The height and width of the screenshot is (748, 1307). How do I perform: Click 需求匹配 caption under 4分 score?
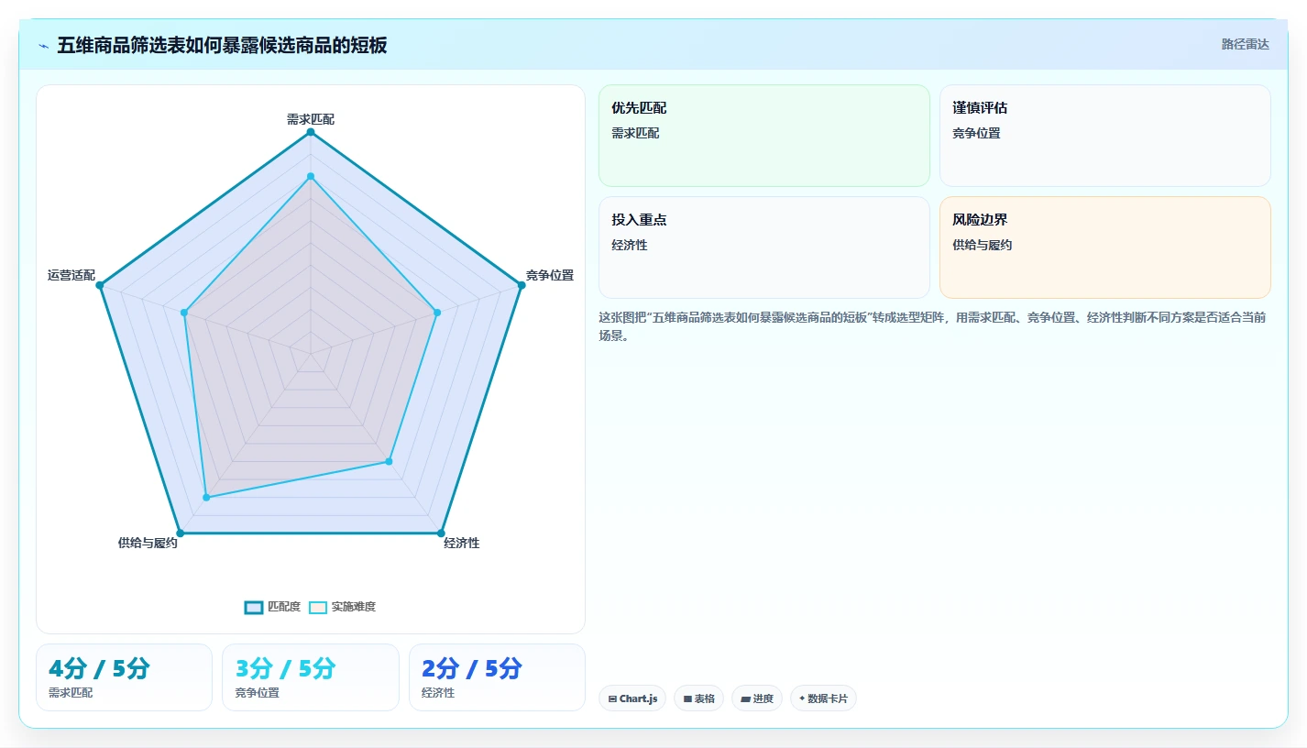pyautogui.click(x=71, y=693)
